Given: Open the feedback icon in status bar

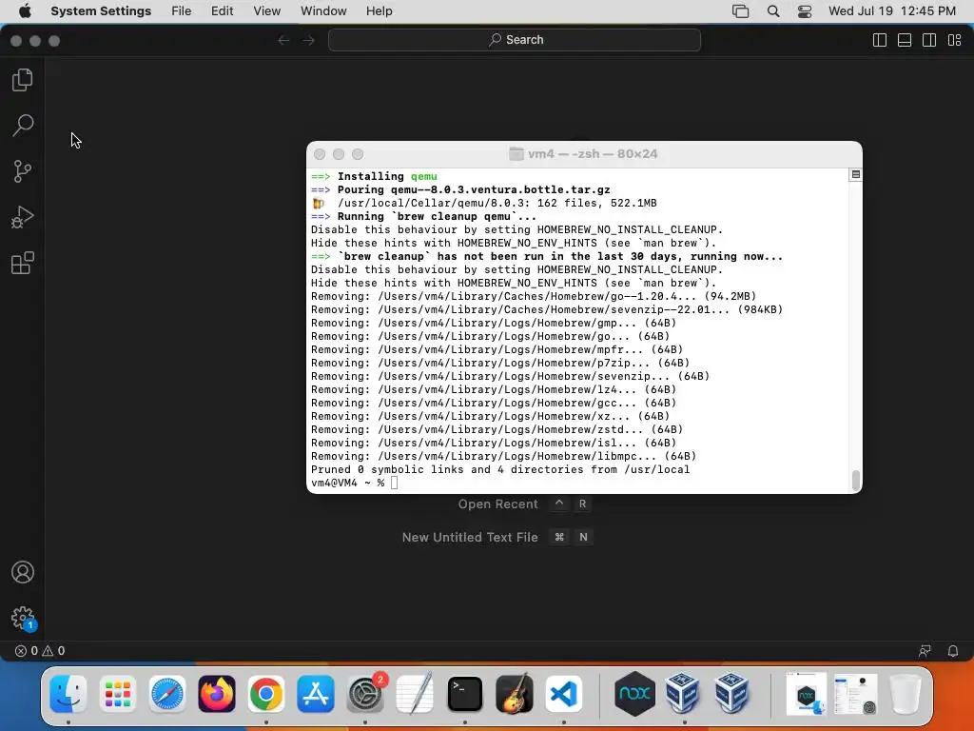Looking at the screenshot, I should (x=925, y=651).
